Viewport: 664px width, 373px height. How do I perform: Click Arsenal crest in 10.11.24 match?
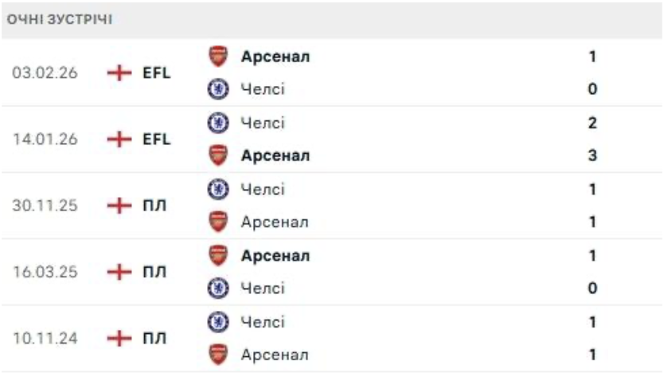click(217, 354)
